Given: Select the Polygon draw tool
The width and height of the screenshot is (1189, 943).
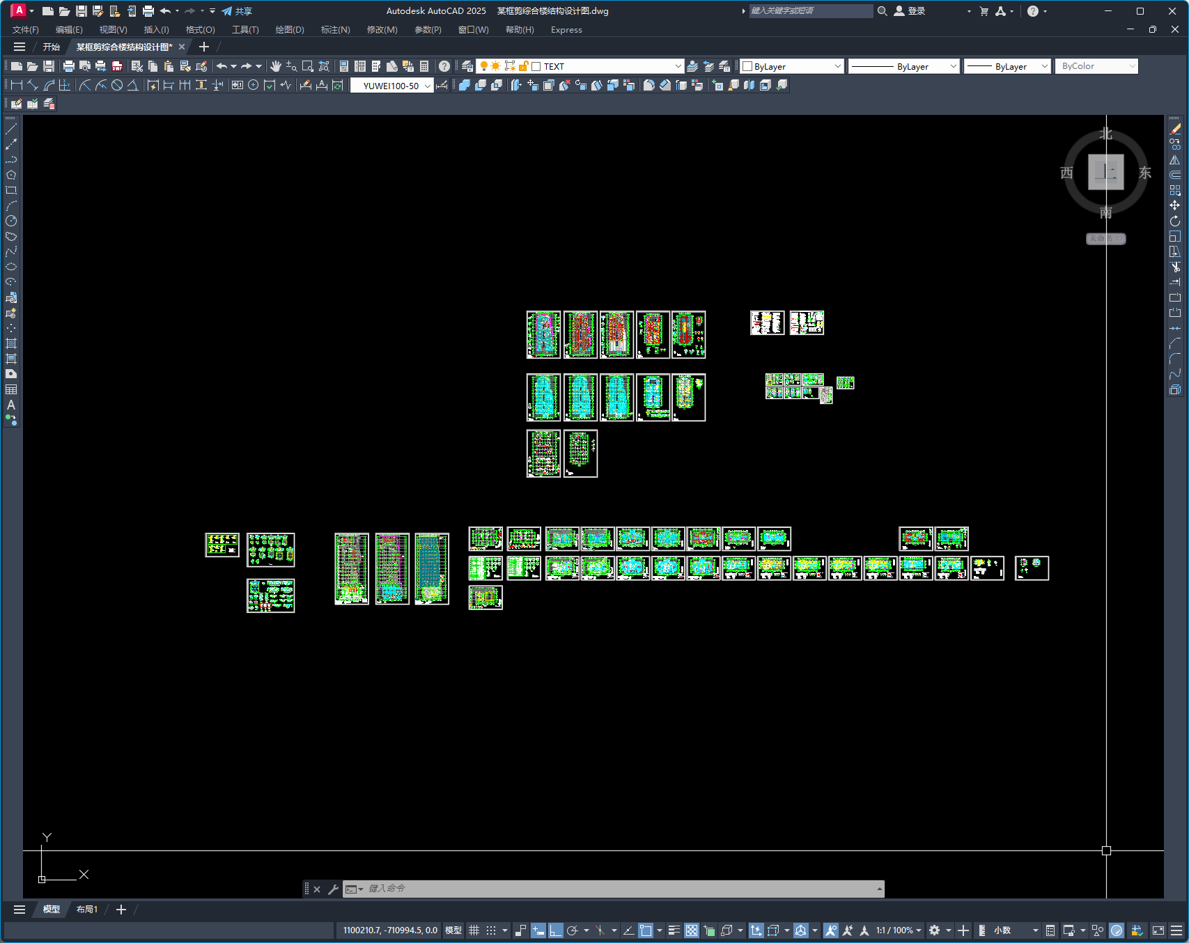Looking at the screenshot, I should [x=11, y=175].
